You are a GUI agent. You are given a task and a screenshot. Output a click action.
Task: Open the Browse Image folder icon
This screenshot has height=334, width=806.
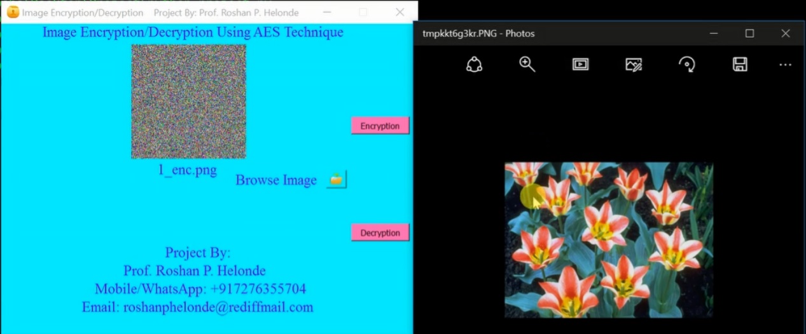(x=337, y=180)
